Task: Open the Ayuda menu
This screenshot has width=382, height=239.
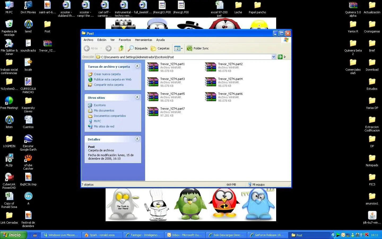Action: point(160,40)
